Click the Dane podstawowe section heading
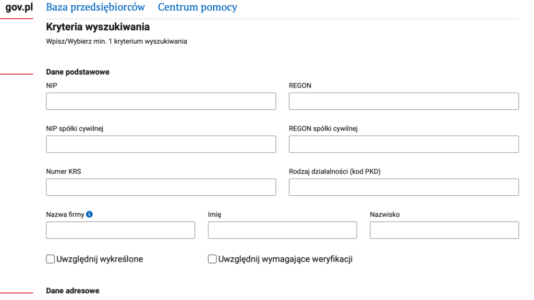 point(78,72)
